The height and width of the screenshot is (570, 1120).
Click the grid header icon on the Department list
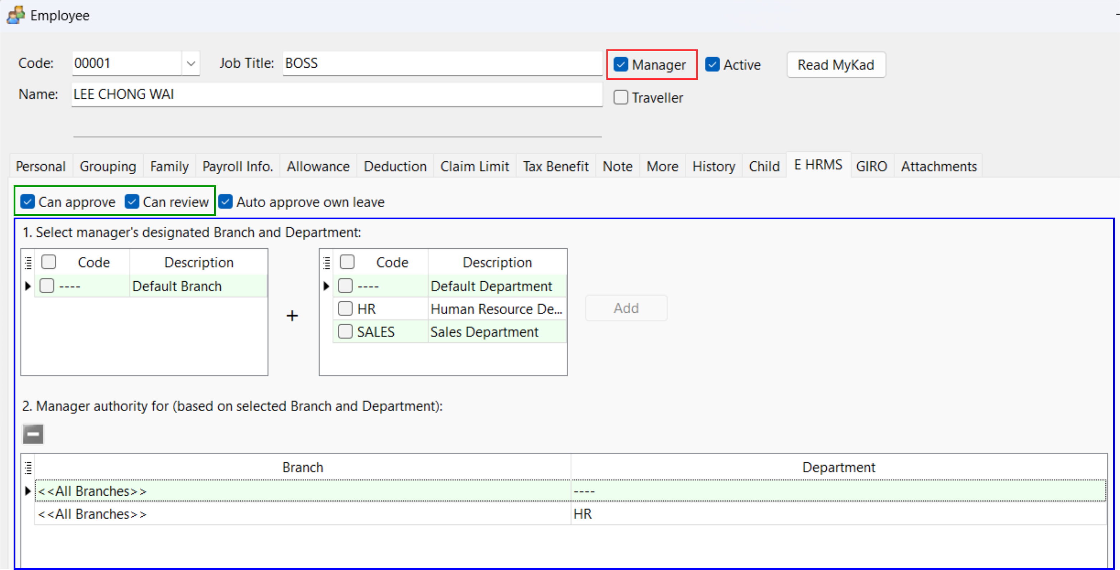coord(327,262)
